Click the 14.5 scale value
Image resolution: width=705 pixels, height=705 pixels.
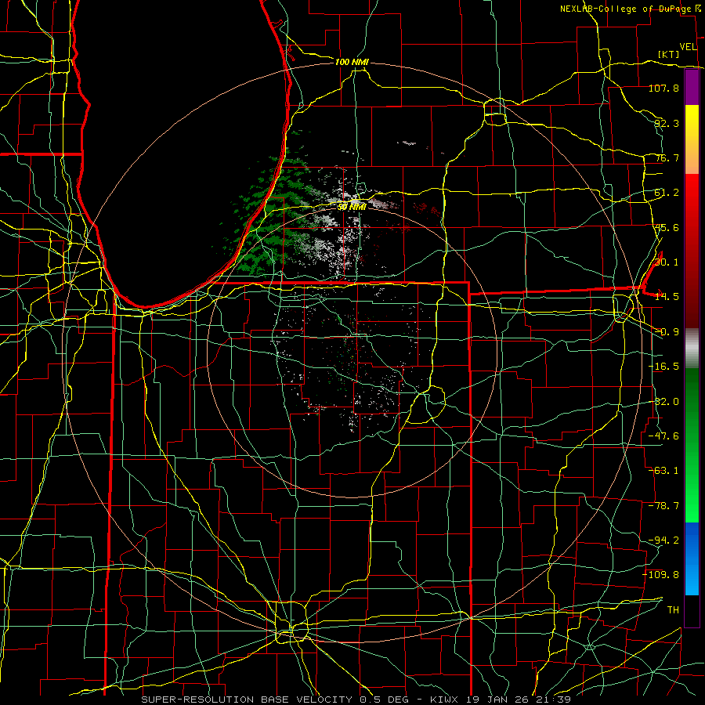667,297
